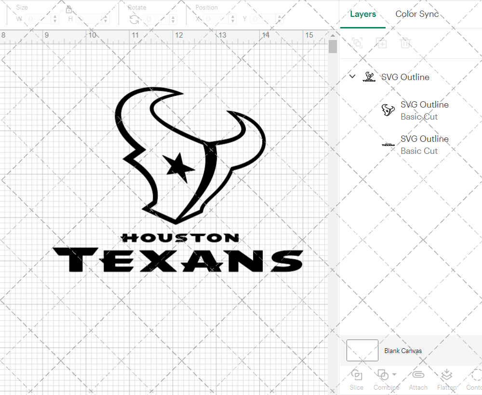
Task: Click the Delete icon in Layers panel
Action: 405,43
